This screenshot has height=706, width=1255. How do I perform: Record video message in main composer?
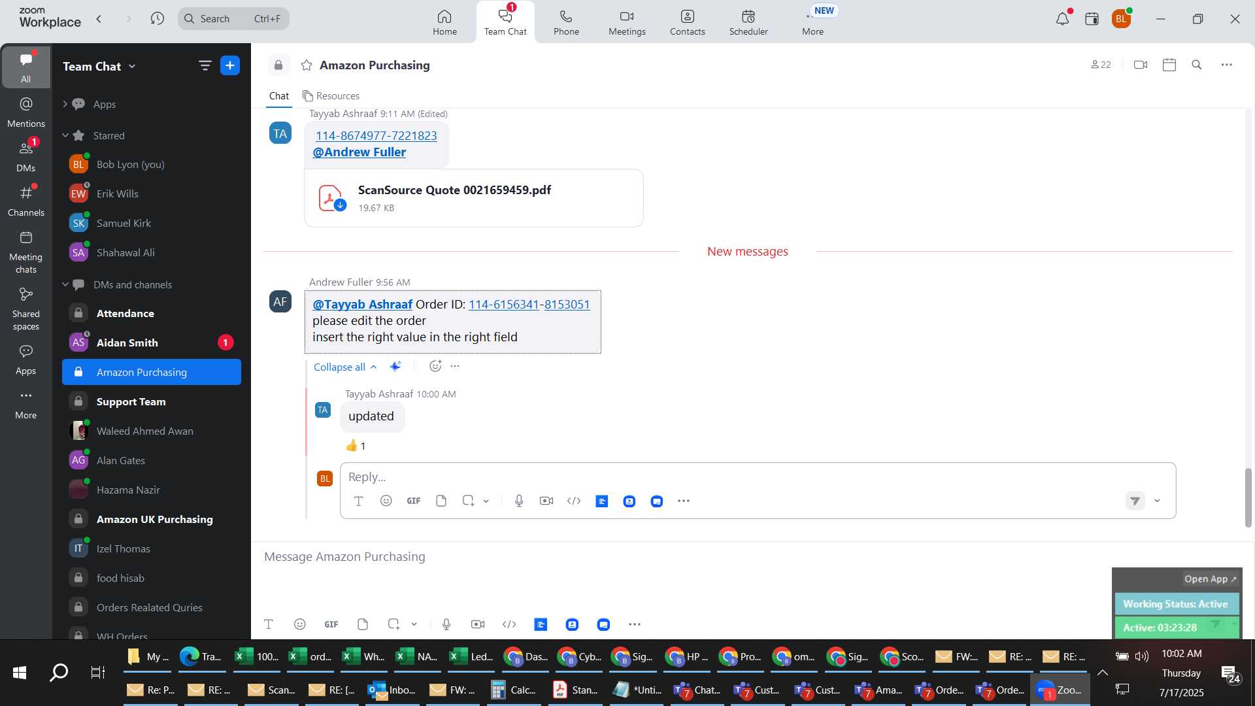(x=478, y=625)
